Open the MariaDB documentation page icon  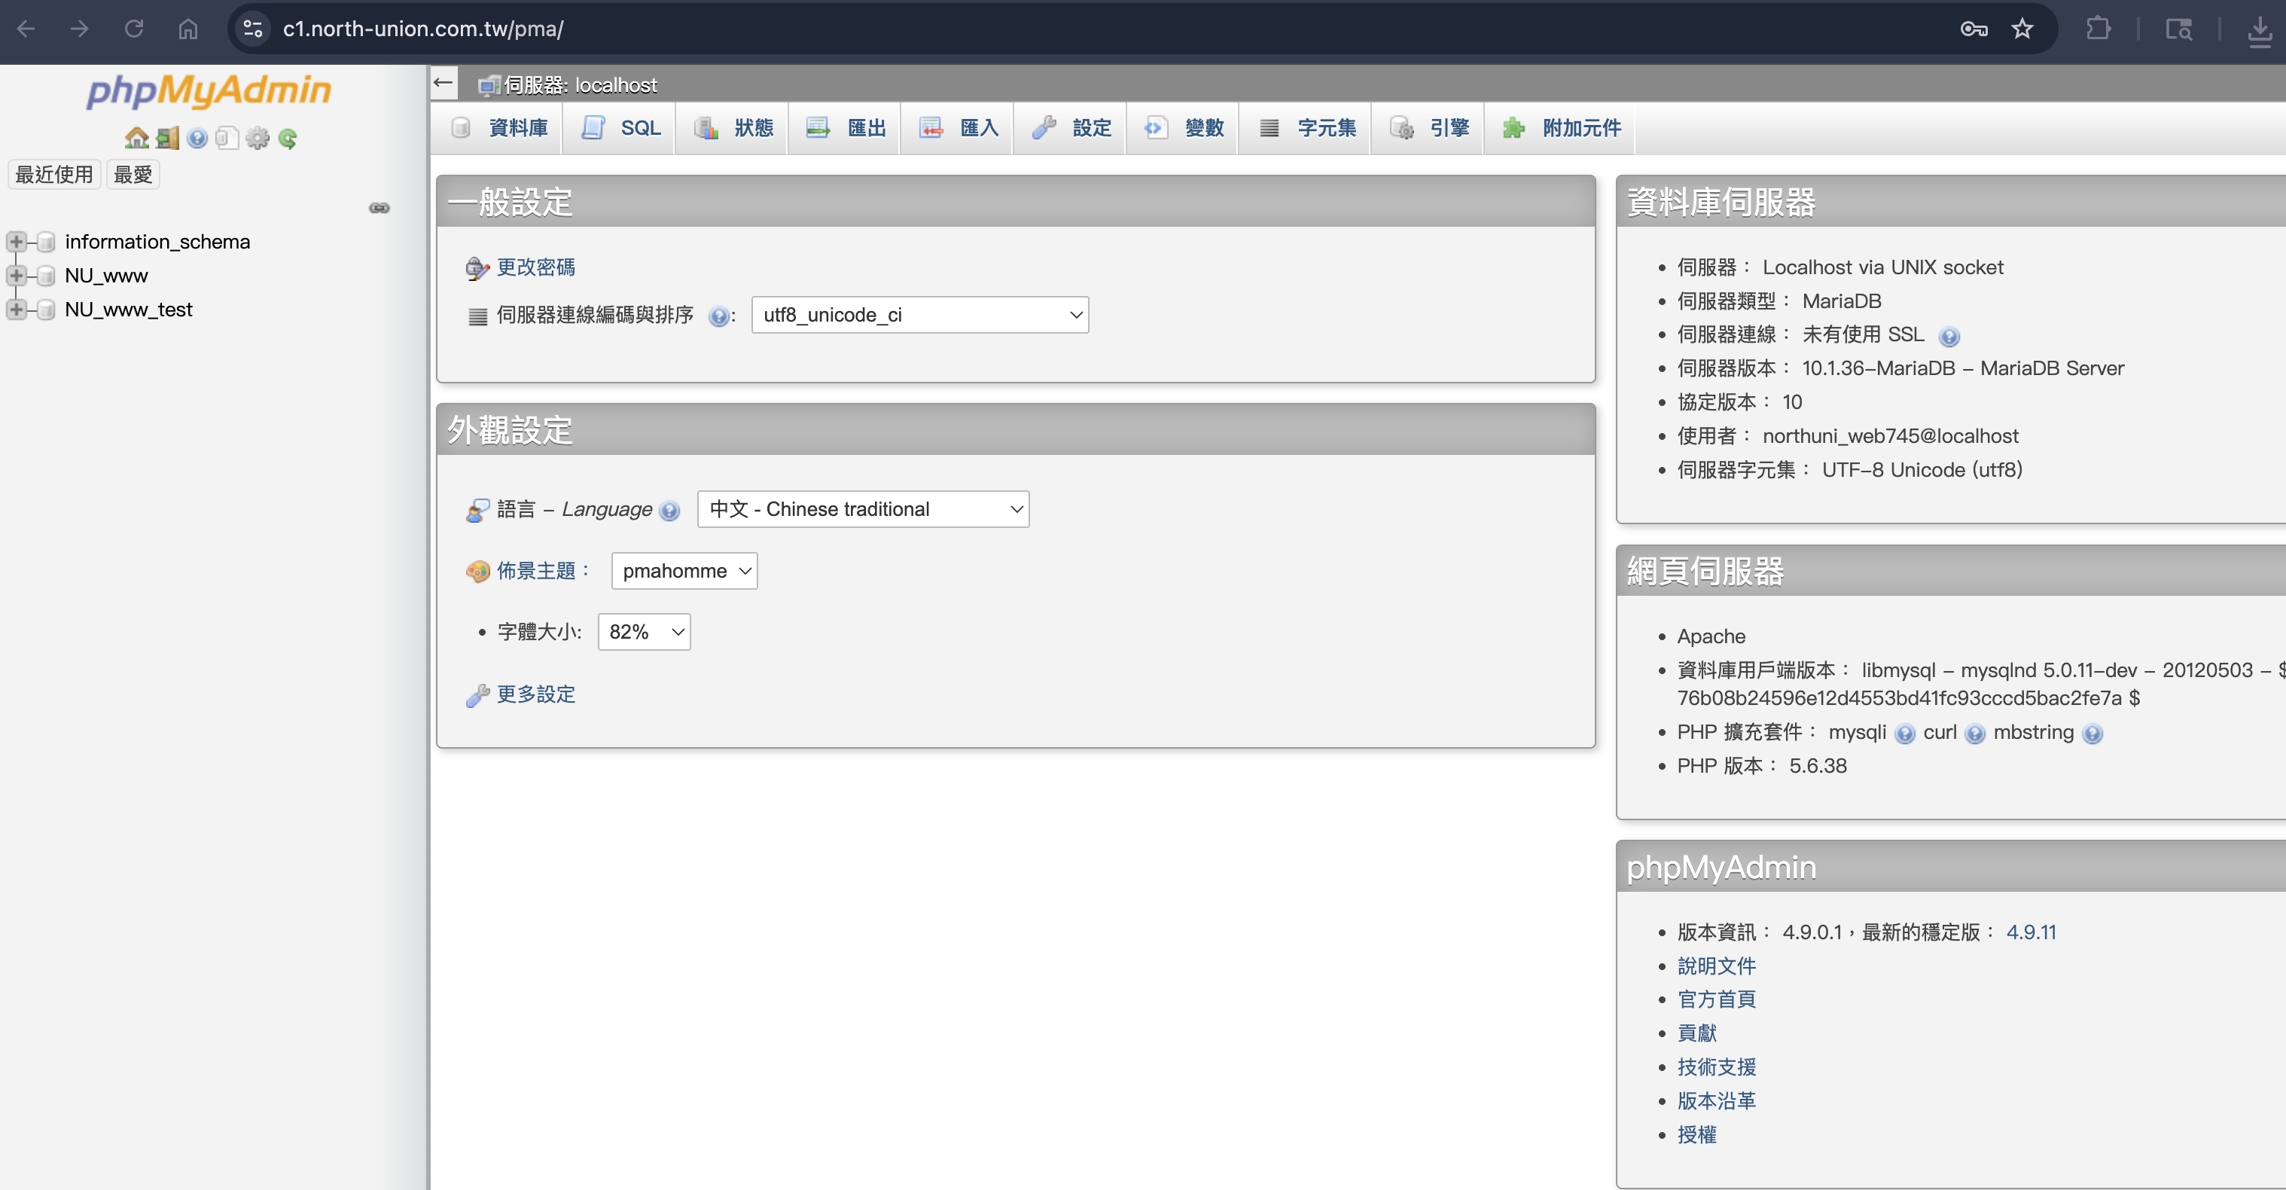tap(227, 139)
